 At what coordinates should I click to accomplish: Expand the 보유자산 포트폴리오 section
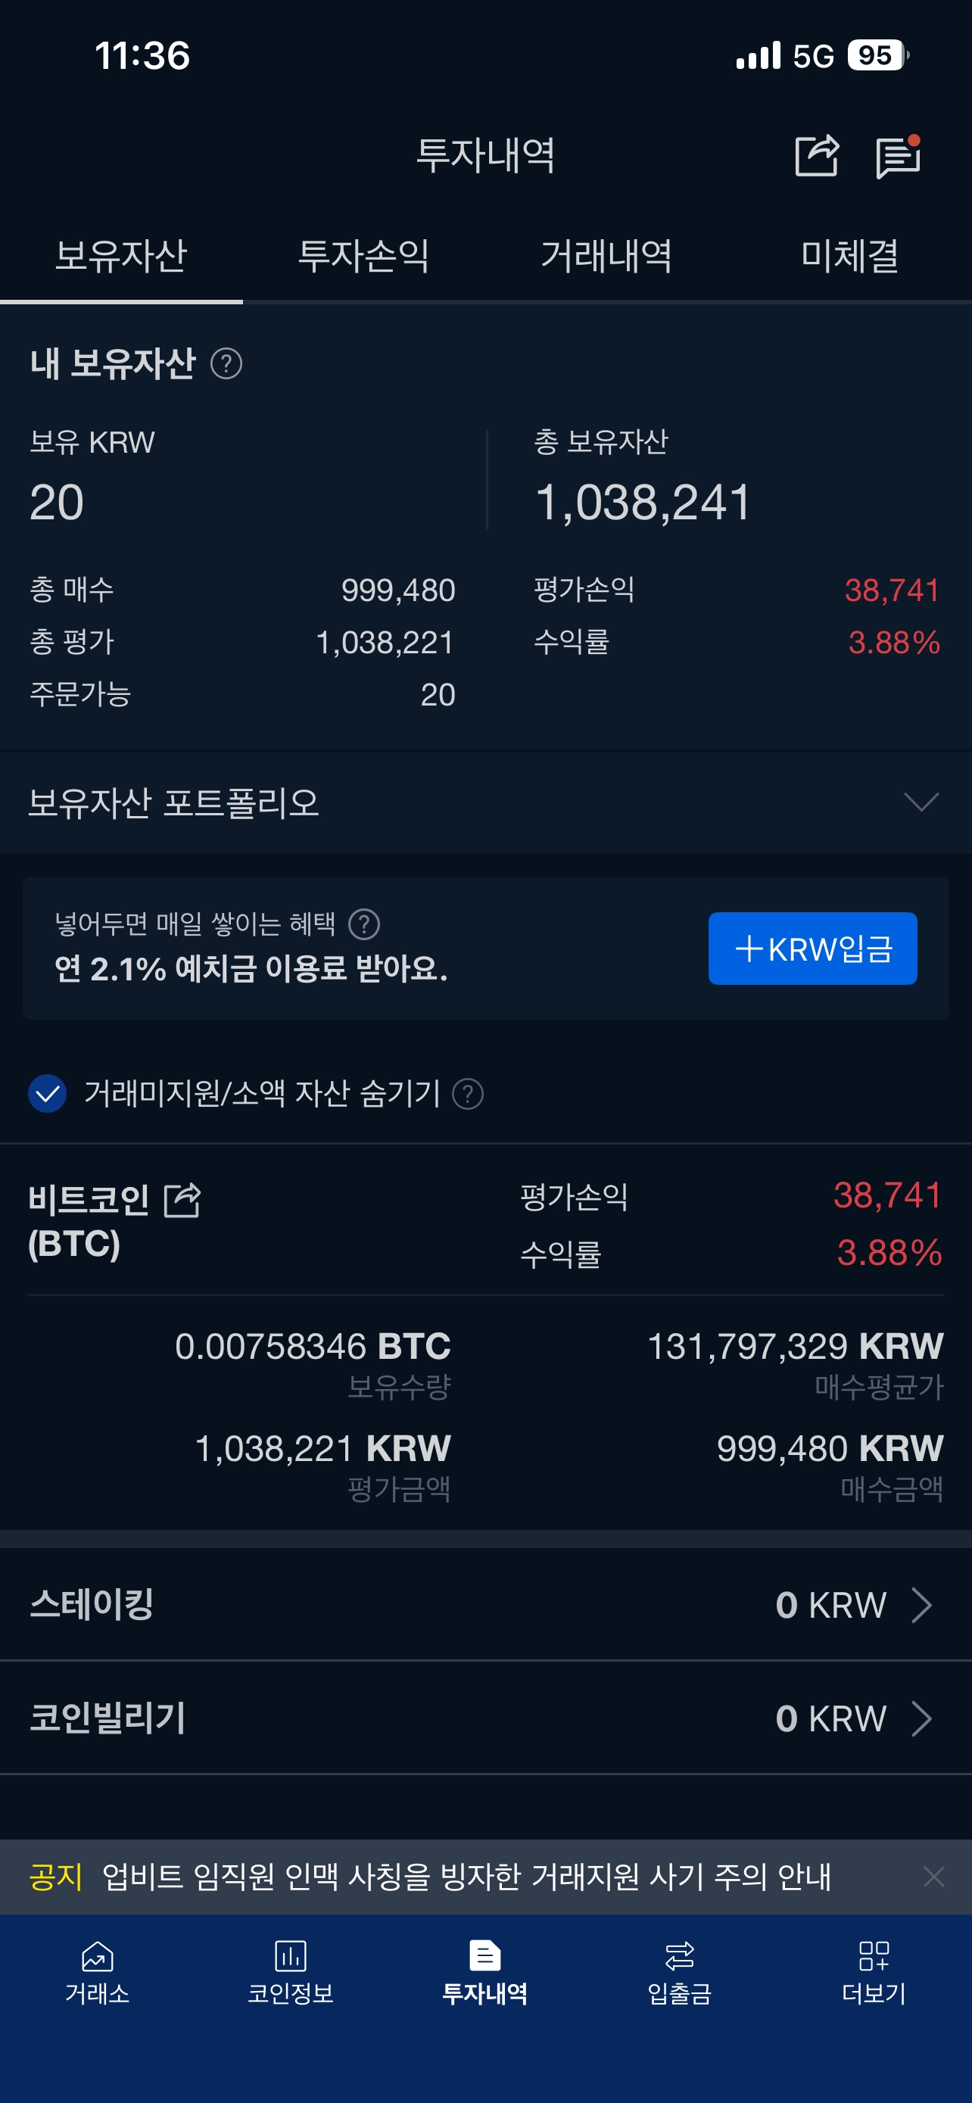coord(921,802)
